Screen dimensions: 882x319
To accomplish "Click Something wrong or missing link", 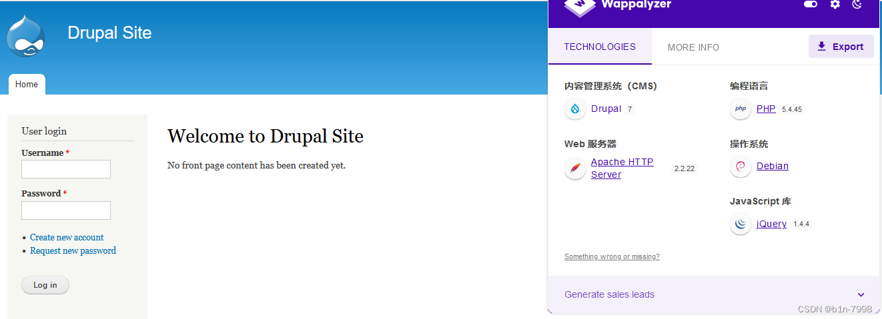I will coord(612,256).
